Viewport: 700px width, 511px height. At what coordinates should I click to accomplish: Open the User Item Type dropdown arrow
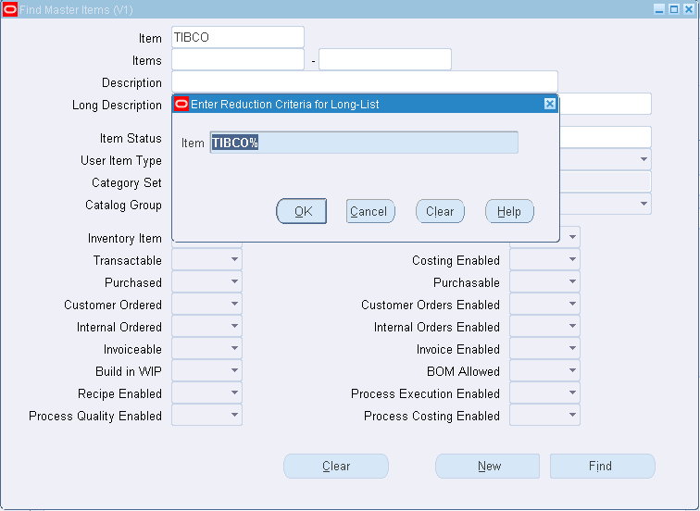(x=644, y=159)
